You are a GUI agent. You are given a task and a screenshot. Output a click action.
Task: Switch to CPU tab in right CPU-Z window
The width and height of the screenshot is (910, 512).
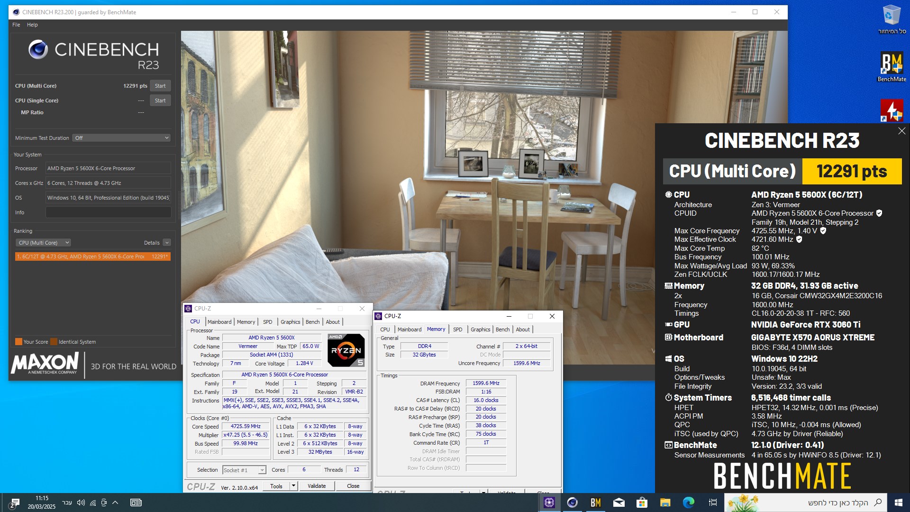(x=385, y=329)
